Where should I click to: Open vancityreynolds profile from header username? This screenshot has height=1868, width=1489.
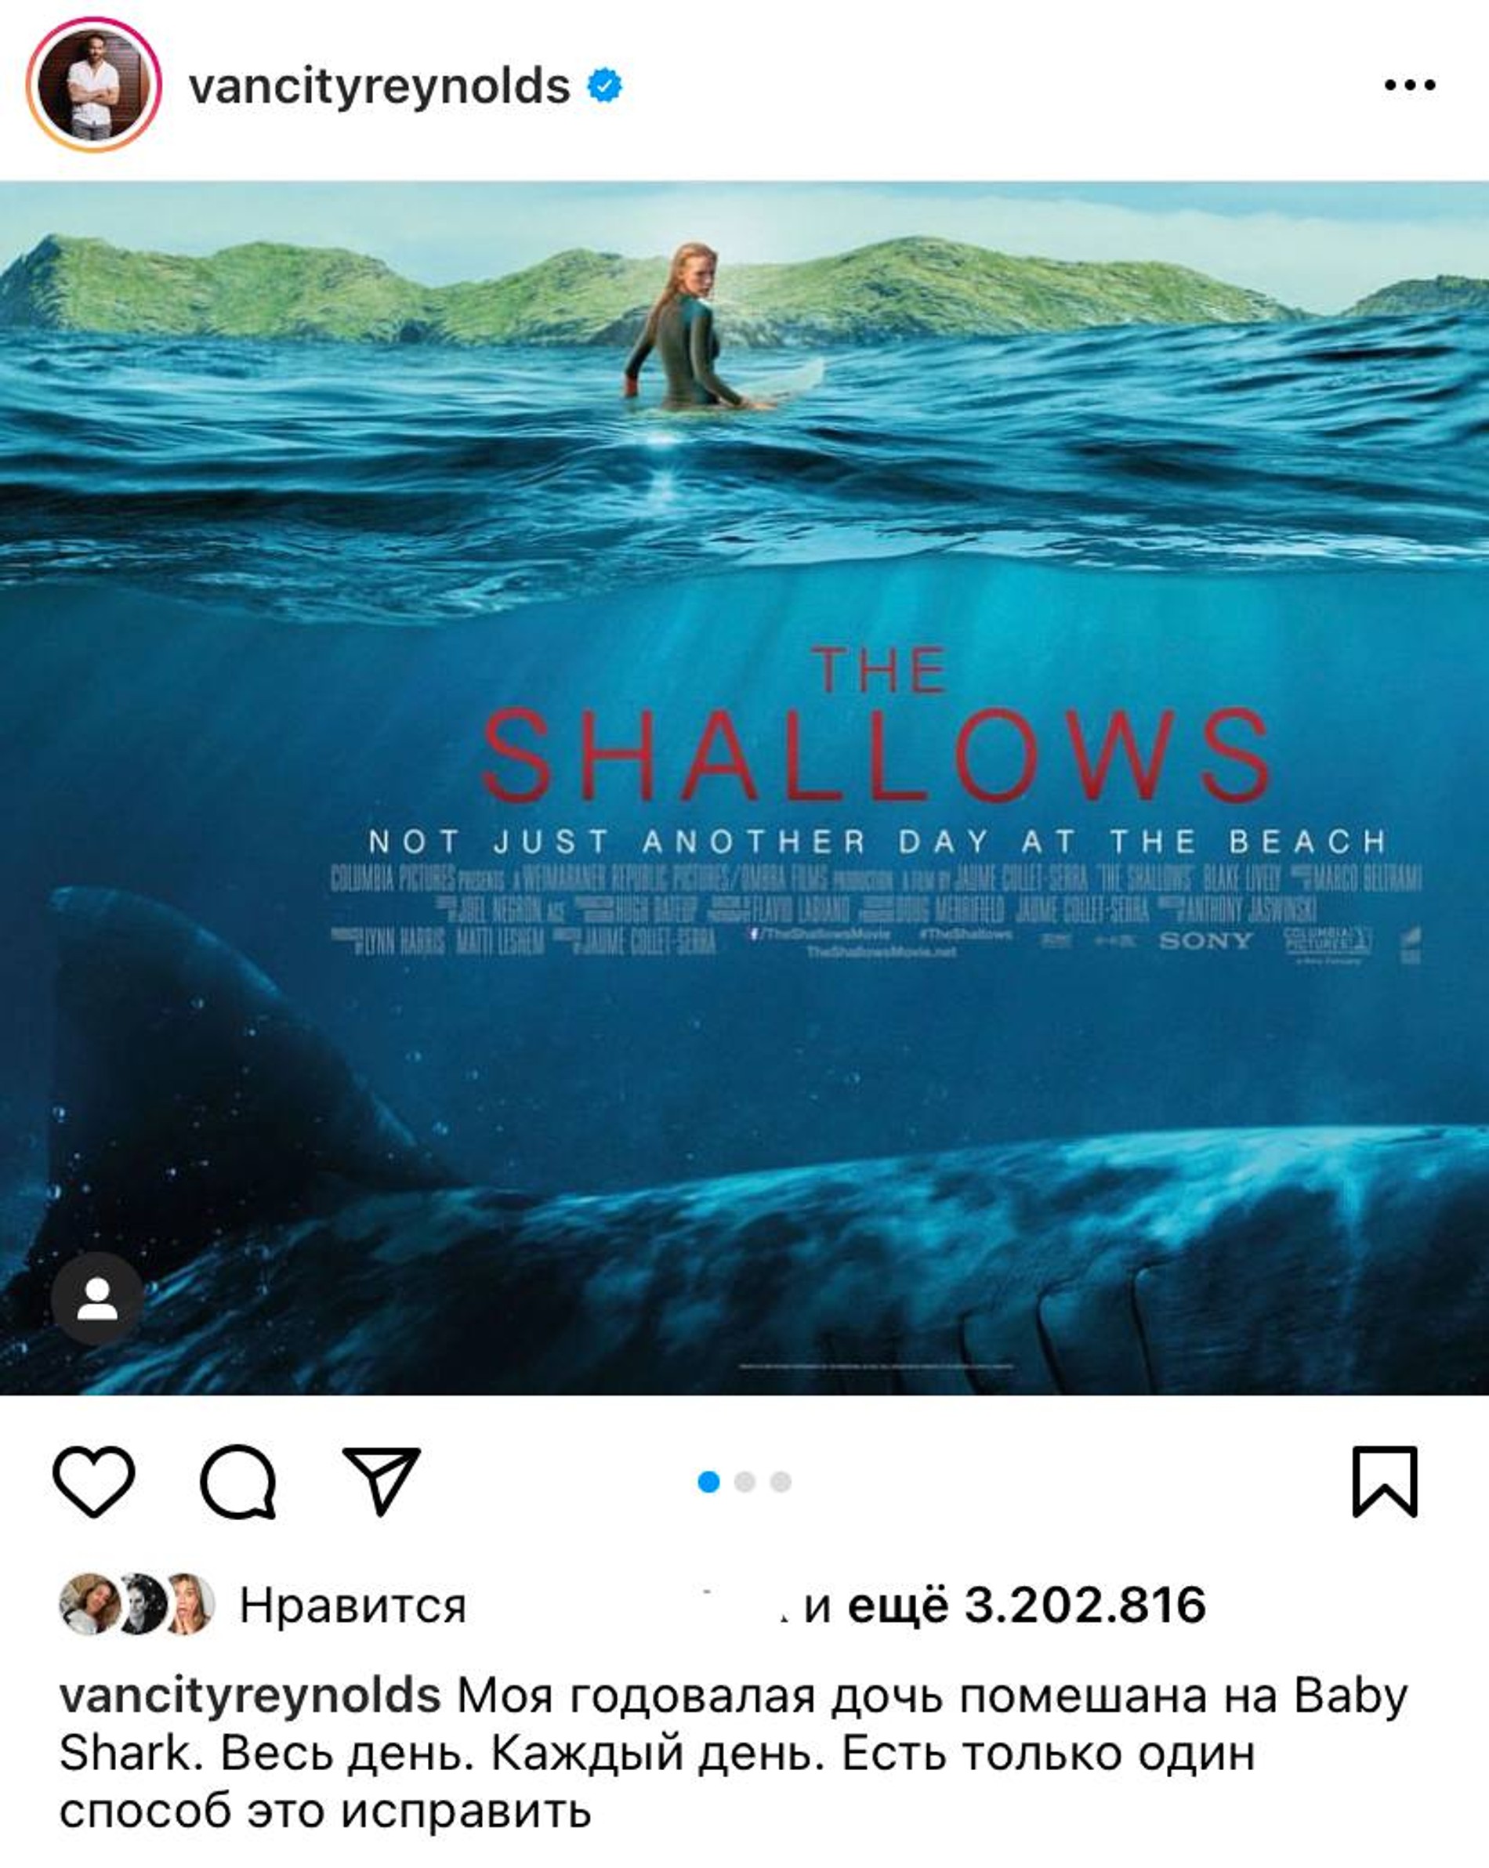click(x=379, y=87)
